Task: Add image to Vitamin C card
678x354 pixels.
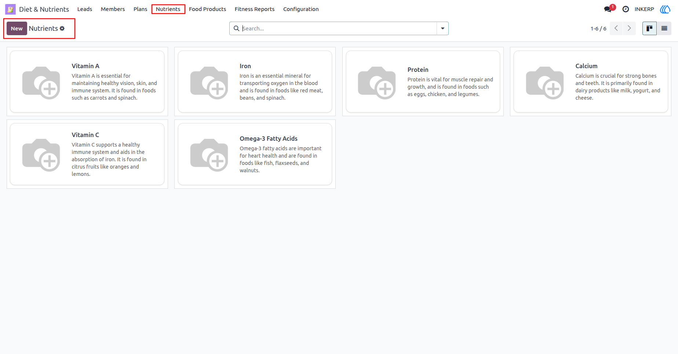Action: pos(41,155)
